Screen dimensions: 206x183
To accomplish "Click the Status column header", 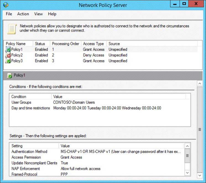I will 40,44.
